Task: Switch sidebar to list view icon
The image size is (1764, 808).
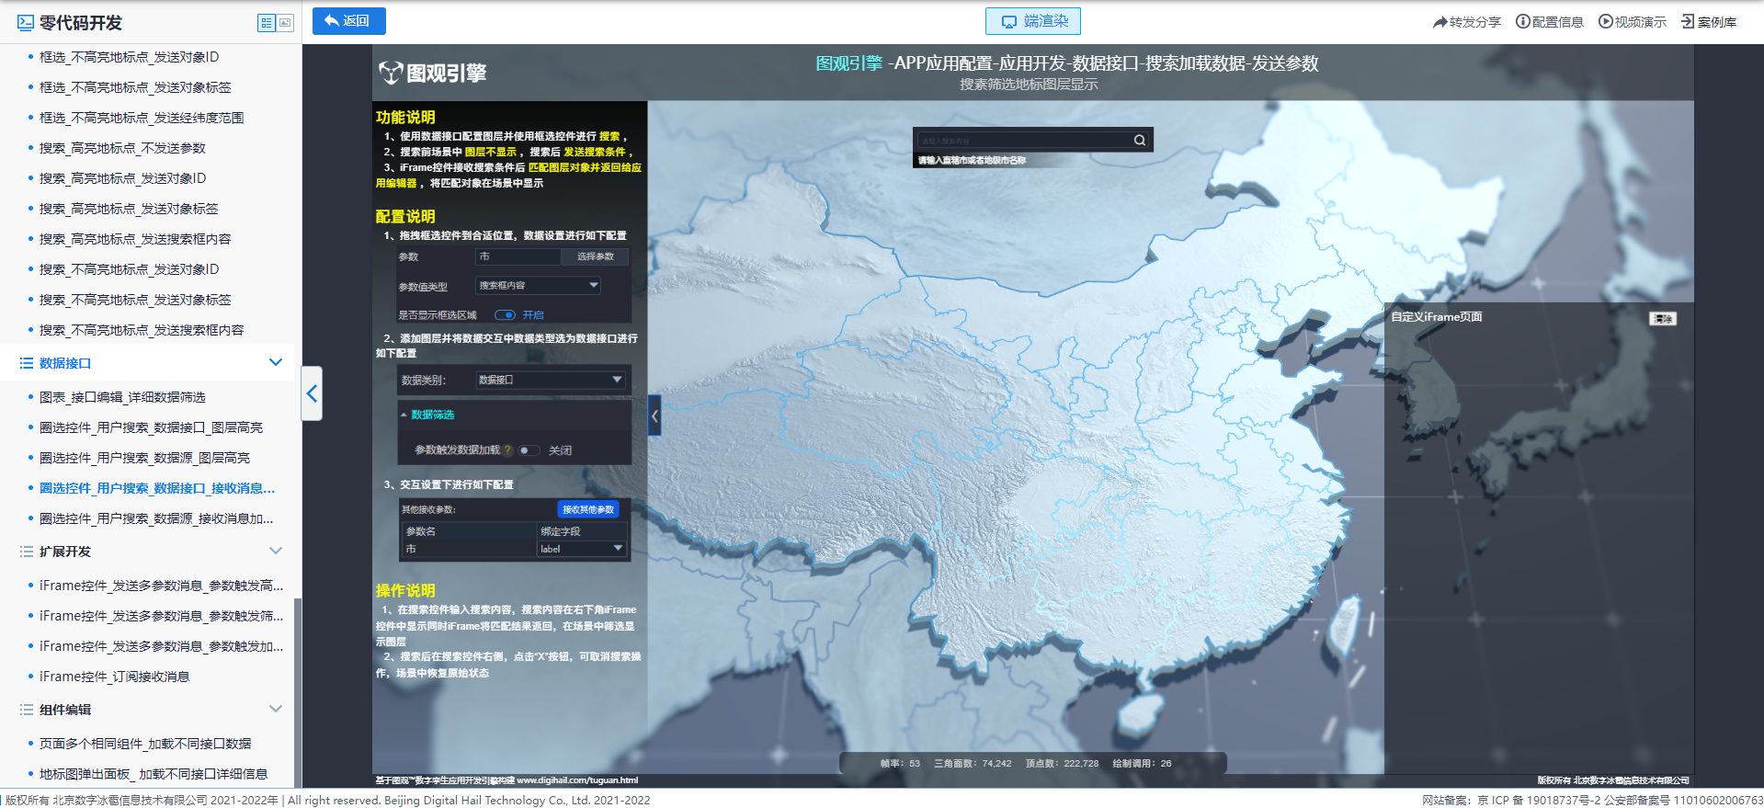Action: 267,23
